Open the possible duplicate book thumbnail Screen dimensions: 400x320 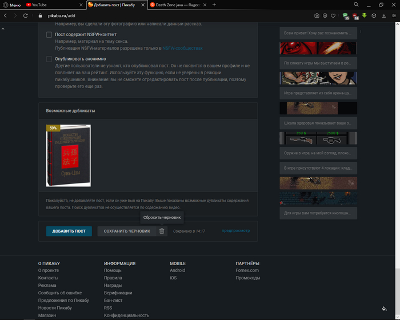(68, 155)
